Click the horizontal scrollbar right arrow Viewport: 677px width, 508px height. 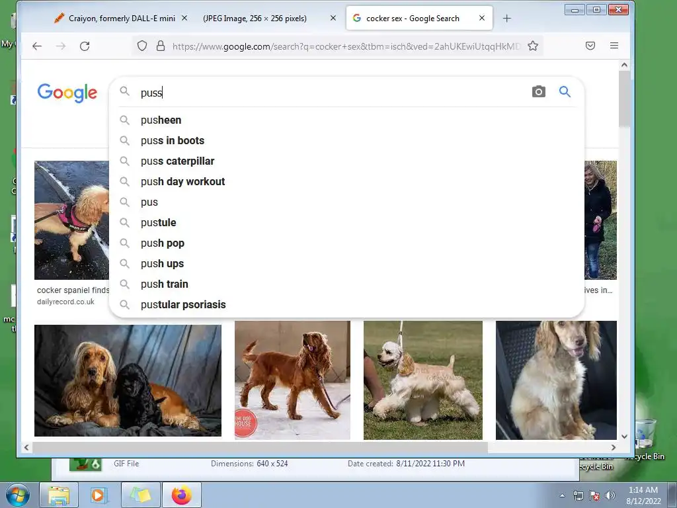click(x=613, y=448)
